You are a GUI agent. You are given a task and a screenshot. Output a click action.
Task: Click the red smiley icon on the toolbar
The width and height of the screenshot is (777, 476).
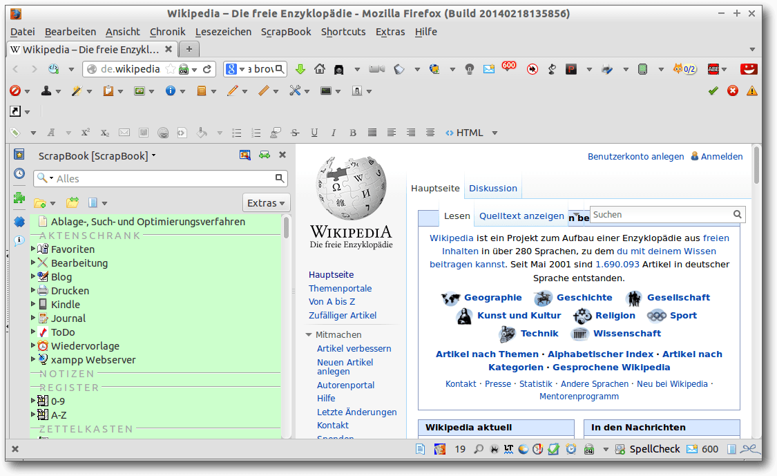pyautogui.click(x=749, y=69)
